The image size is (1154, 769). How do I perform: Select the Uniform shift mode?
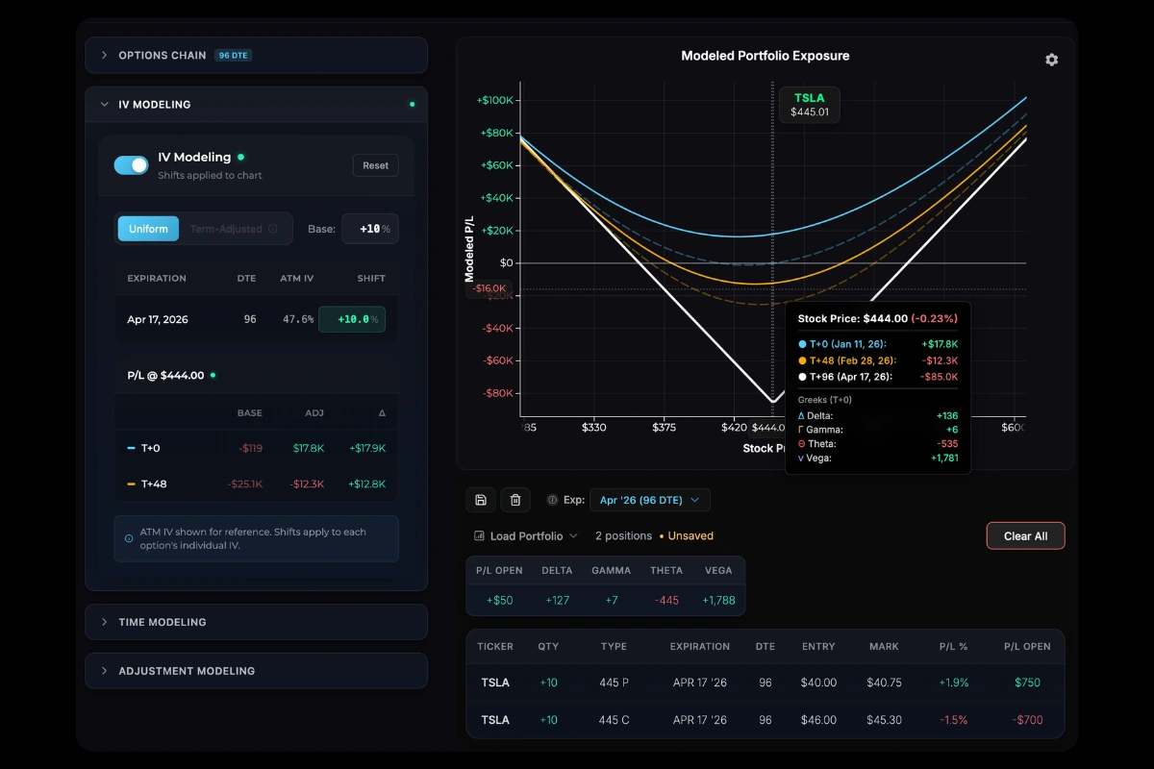(x=148, y=229)
